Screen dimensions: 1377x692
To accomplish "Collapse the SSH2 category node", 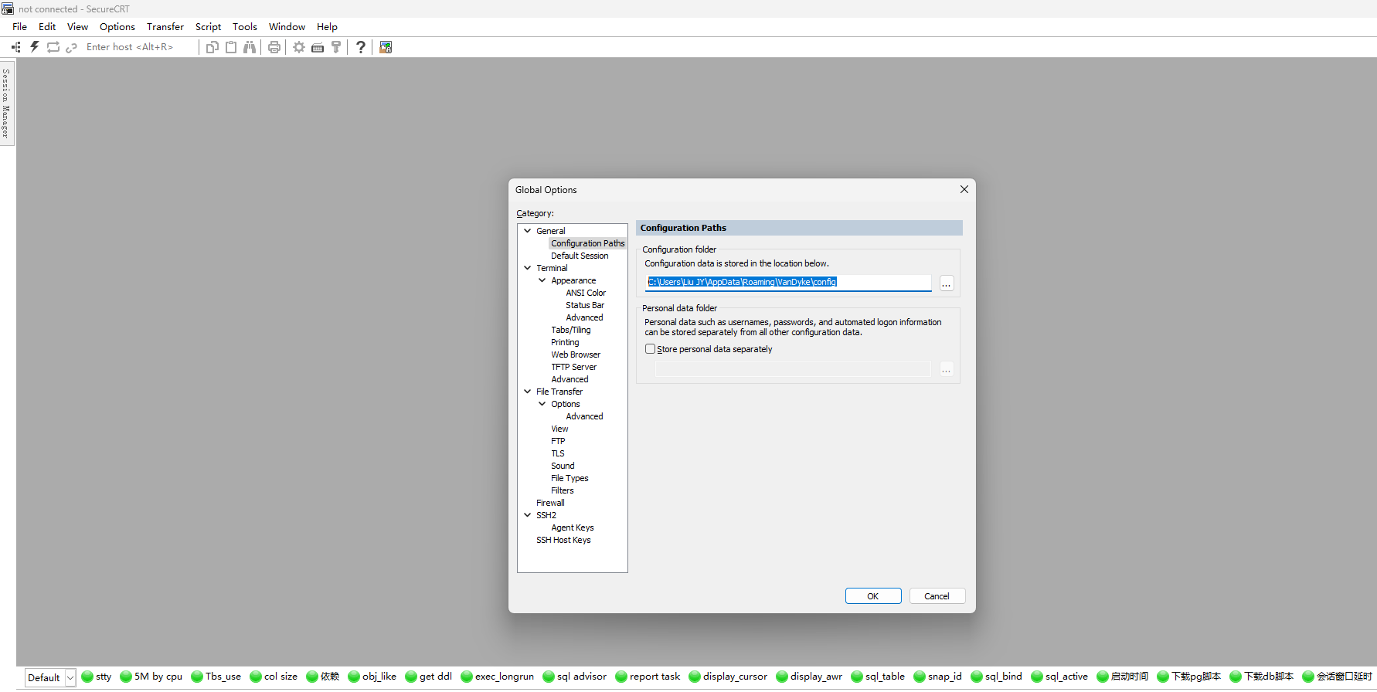I will (528, 515).
